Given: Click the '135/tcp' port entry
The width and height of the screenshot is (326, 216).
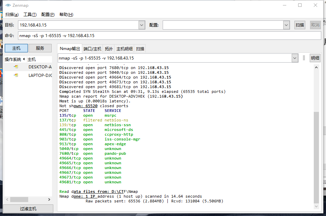Looking at the screenshot, I should pyautogui.click(x=68, y=115).
